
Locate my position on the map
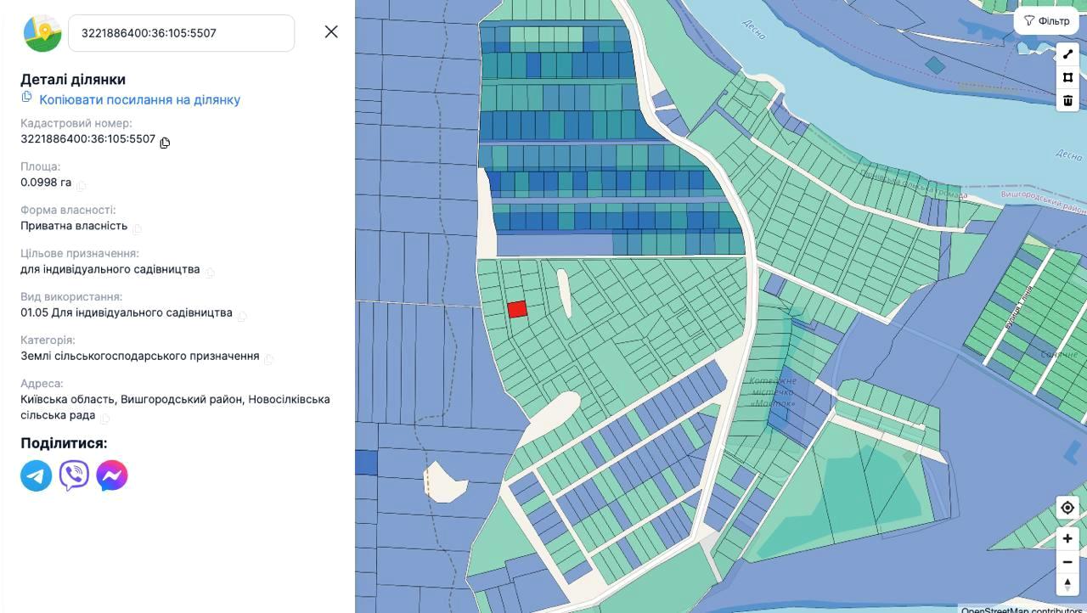(1067, 508)
